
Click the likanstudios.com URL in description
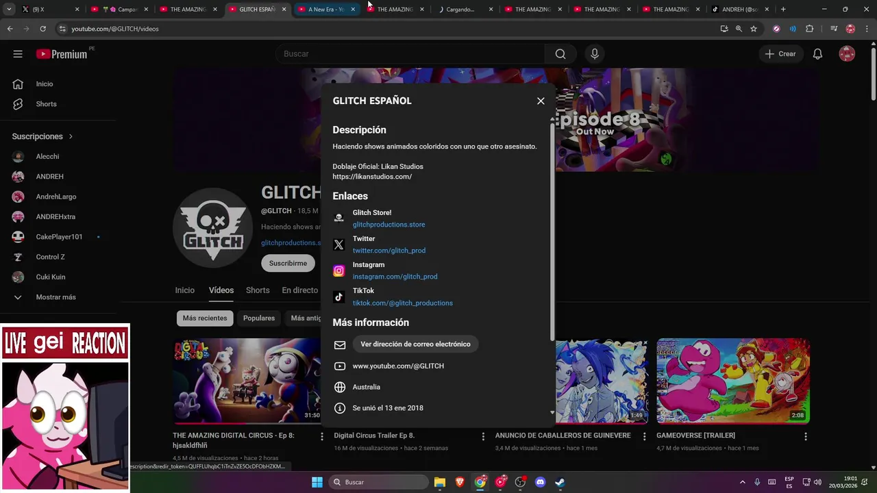click(x=372, y=177)
